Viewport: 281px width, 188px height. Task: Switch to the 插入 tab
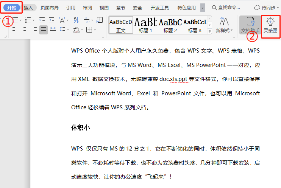coord(28,8)
